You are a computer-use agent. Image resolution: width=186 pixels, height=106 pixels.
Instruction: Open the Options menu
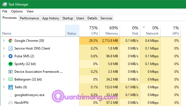coord(17,11)
